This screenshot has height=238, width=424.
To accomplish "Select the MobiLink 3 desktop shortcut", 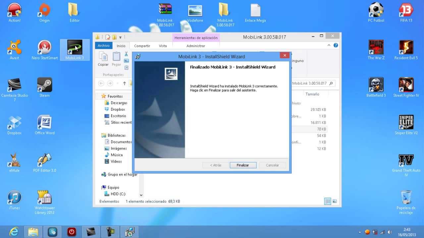I will (75, 50).
